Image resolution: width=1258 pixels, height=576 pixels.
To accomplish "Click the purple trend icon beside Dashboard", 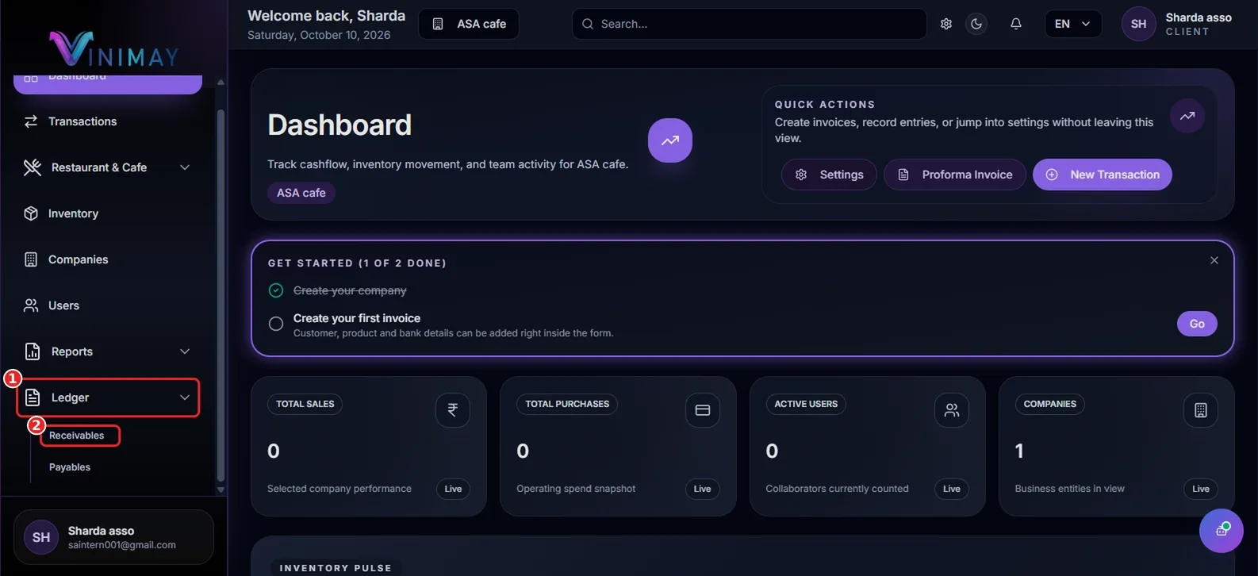I will [670, 140].
